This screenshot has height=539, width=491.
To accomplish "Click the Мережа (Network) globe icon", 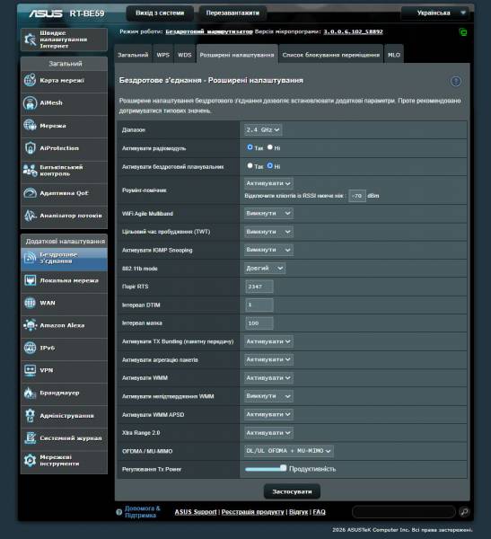I will click(x=30, y=126).
